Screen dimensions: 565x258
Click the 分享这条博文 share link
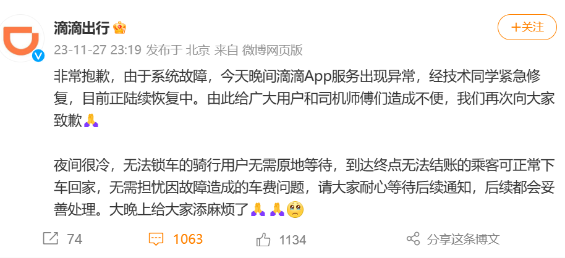tap(464, 239)
